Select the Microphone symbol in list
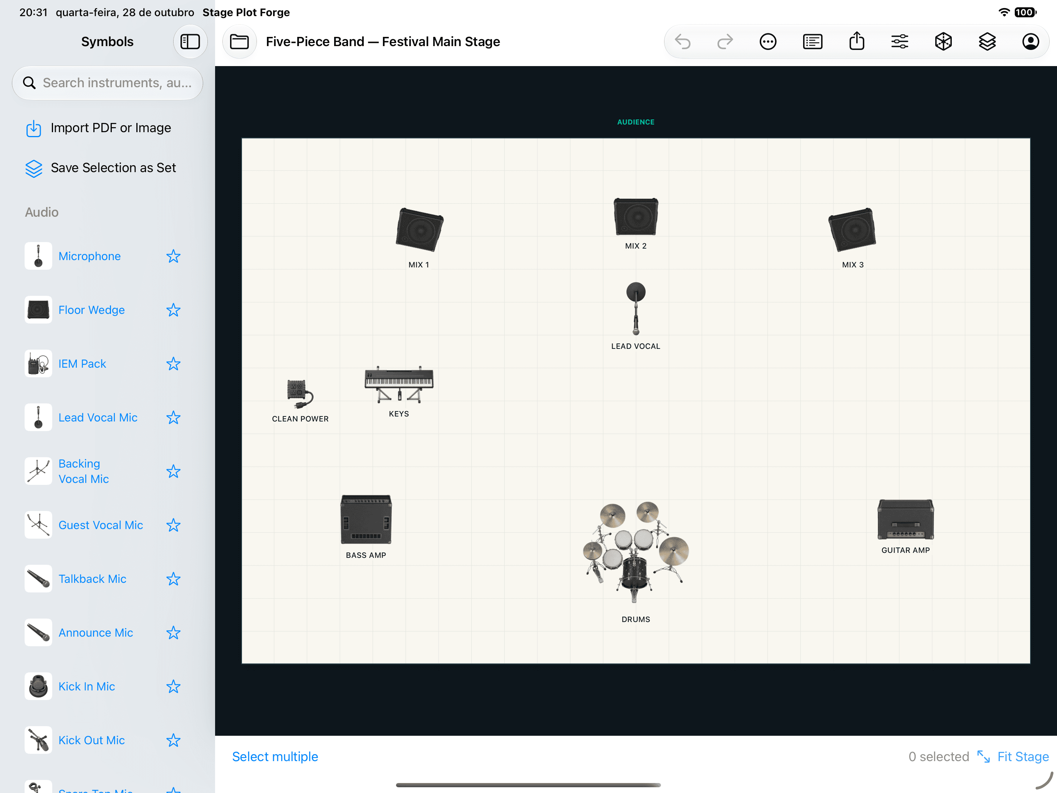Viewport: 1057px width, 793px height. [73, 256]
